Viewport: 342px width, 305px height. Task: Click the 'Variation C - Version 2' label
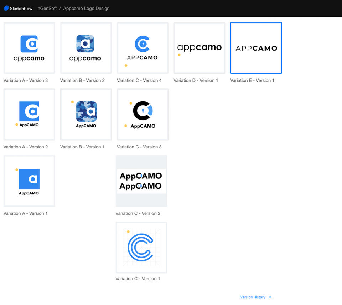[138, 213]
